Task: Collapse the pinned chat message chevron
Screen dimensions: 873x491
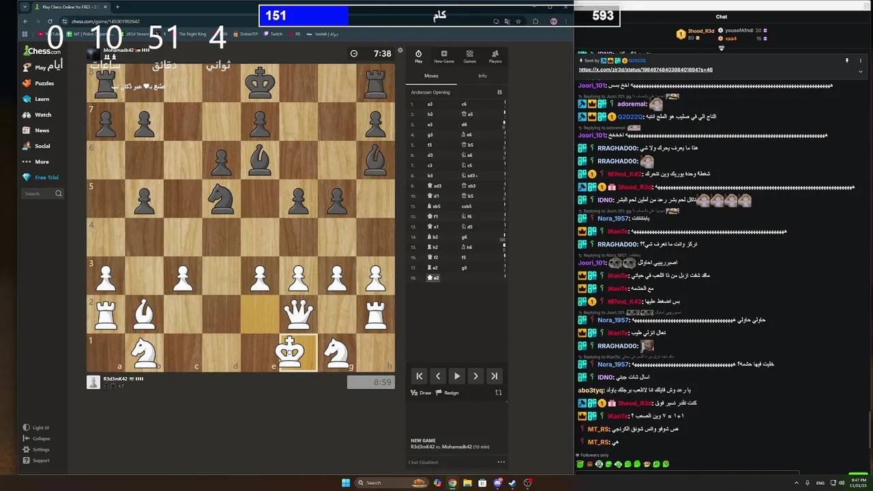Action: tap(861, 71)
